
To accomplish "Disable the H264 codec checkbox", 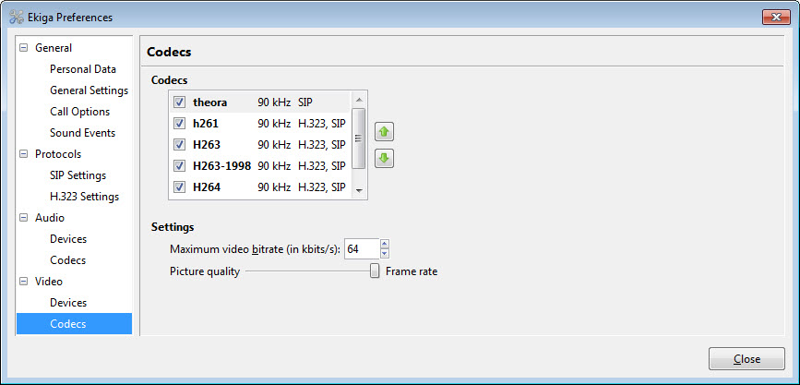I will pyautogui.click(x=179, y=186).
